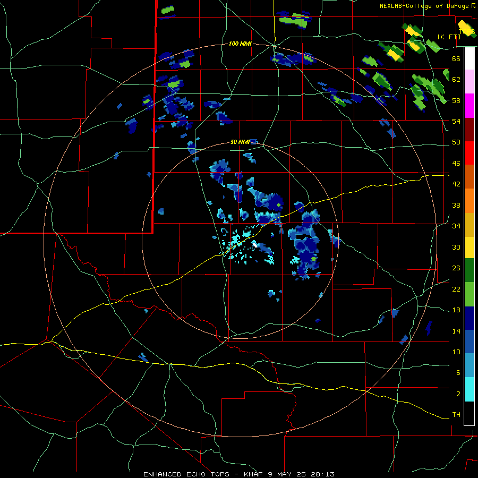
Task: Click the "26" legend value
Action: pos(456,268)
